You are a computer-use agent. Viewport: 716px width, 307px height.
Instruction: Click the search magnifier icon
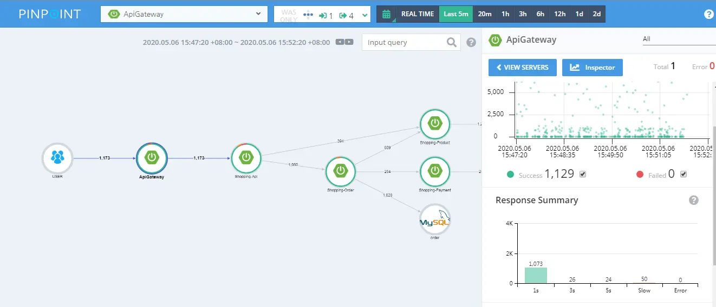[452, 42]
